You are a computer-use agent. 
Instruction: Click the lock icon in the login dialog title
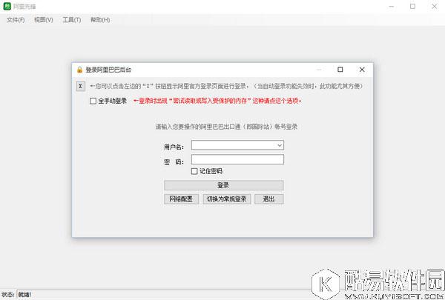pos(79,70)
